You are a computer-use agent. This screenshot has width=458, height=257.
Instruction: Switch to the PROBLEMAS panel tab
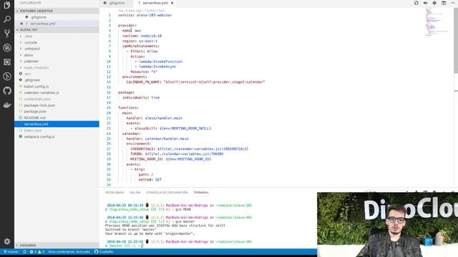tap(114, 193)
